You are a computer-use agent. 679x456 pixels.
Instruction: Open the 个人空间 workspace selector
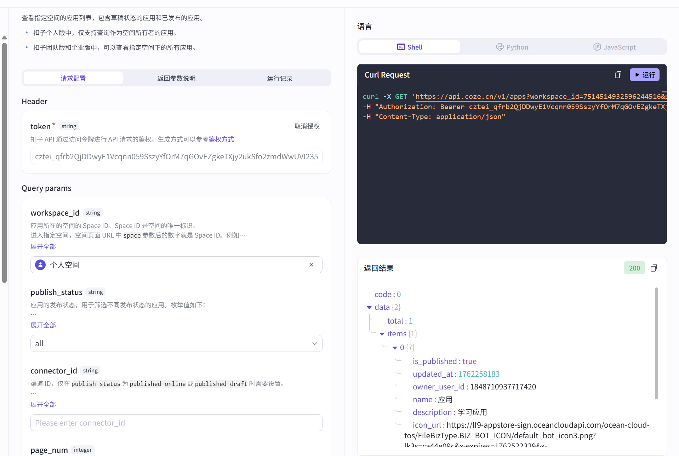point(176,265)
